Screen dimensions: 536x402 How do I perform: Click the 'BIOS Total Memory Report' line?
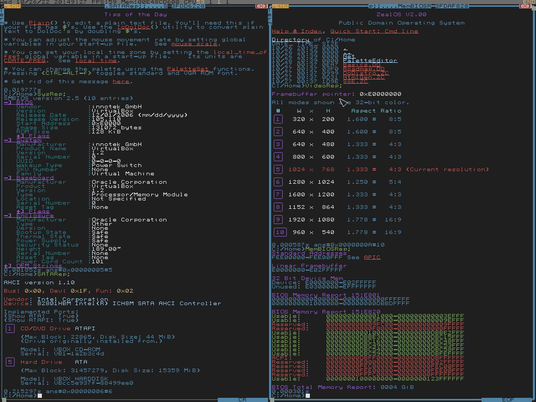click(343, 387)
